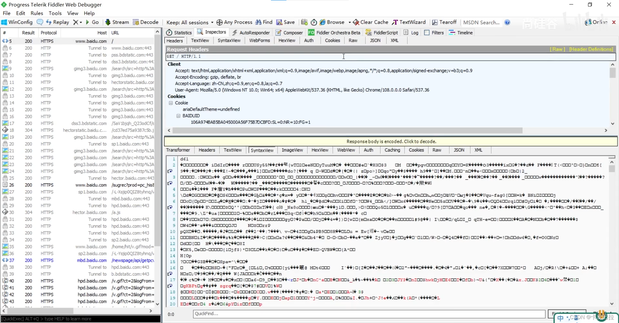619x323 pixels.
Task: Choose the Any Process target filter
Action: click(x=235, y=22)
